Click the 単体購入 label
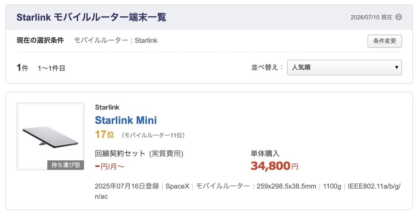The width and height of the screenshot is (420, 218). click(265, 153)
